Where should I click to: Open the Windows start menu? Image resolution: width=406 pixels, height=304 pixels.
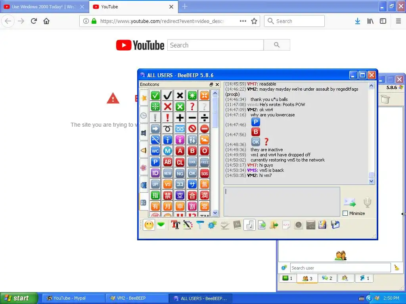coord(18,298)
